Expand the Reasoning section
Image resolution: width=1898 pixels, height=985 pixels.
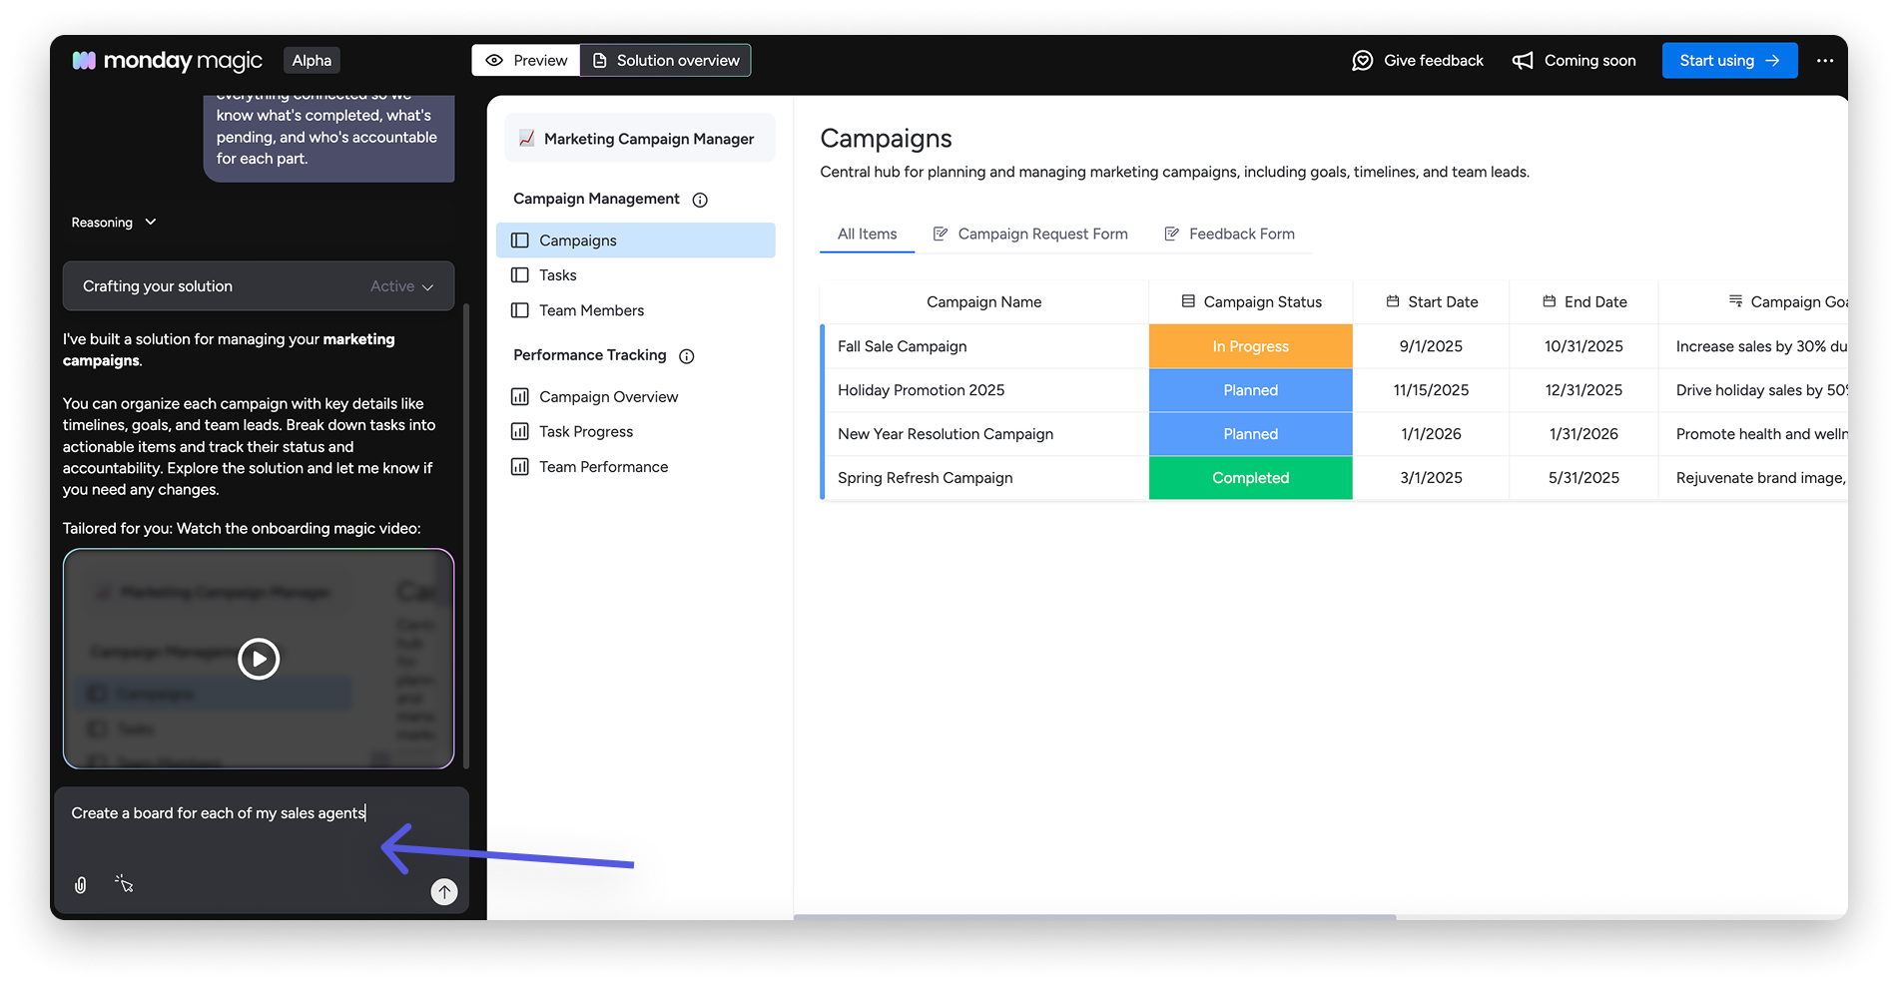click(x=114, y=223)
